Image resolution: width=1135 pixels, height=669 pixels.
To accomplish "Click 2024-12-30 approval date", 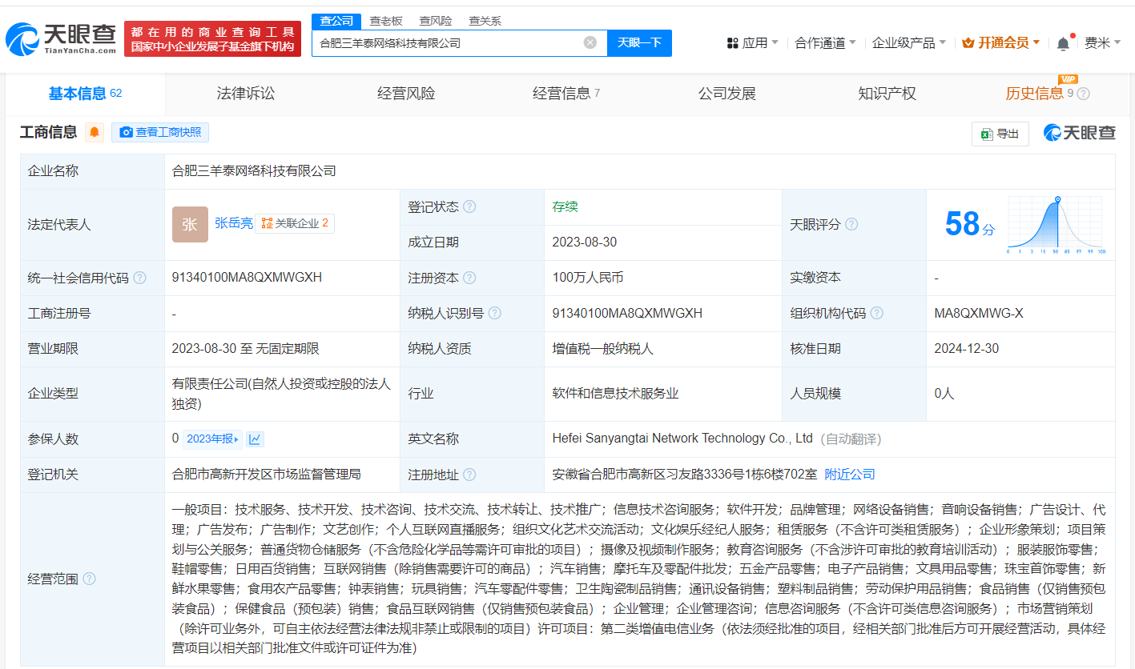I will (x=967, y=349).
